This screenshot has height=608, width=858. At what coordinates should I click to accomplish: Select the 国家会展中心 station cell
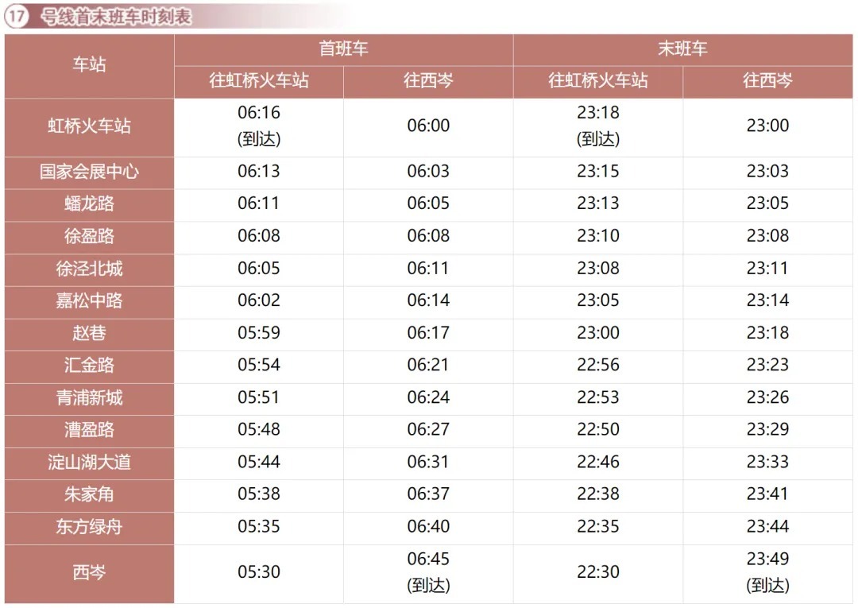pos(89,172)
